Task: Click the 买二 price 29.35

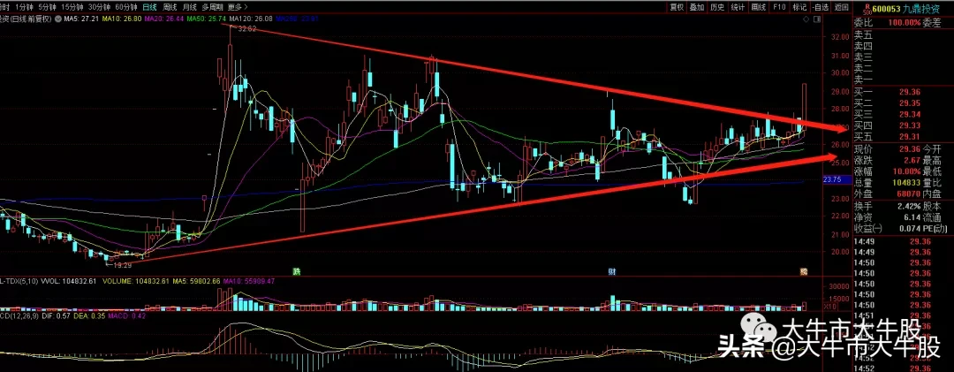Action: click(x=911, y=102)
